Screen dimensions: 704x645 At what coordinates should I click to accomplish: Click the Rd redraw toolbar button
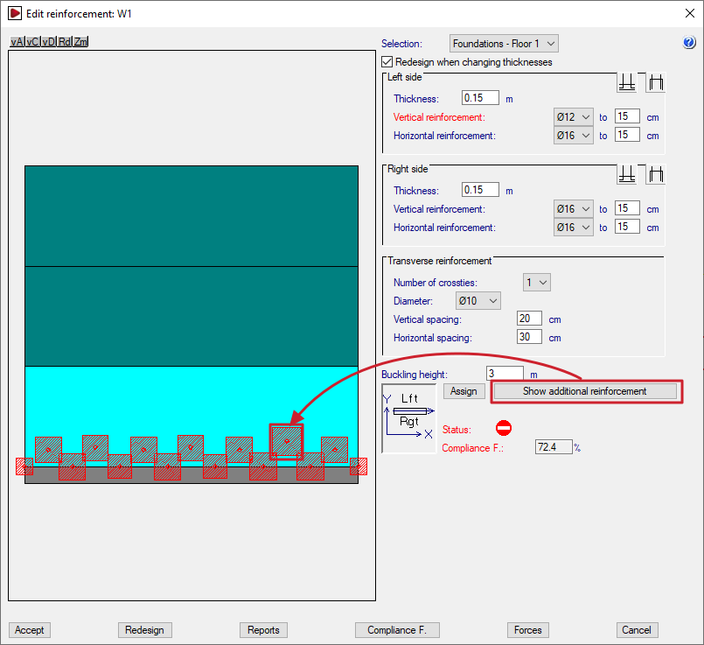coord(65,42)
